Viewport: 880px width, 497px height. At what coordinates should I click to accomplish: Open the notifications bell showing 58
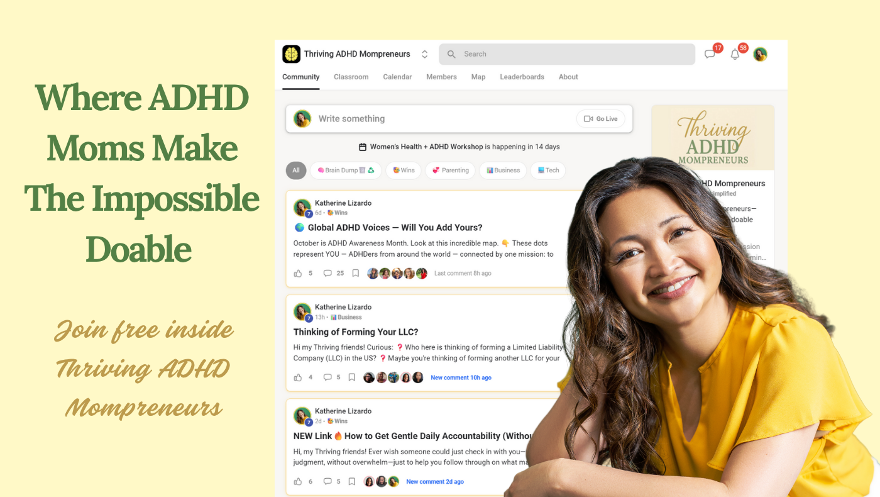[735, 54]
